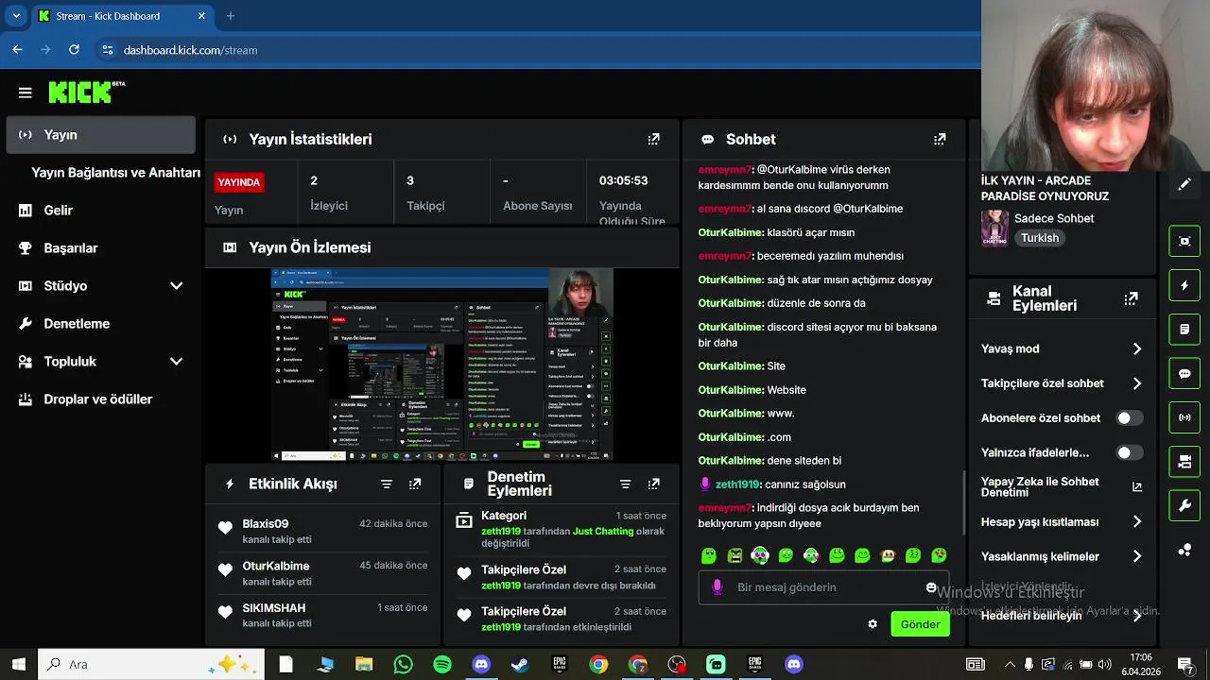Click the browser address bar URL
This screenshot has height=680, width=1210.
190,50
